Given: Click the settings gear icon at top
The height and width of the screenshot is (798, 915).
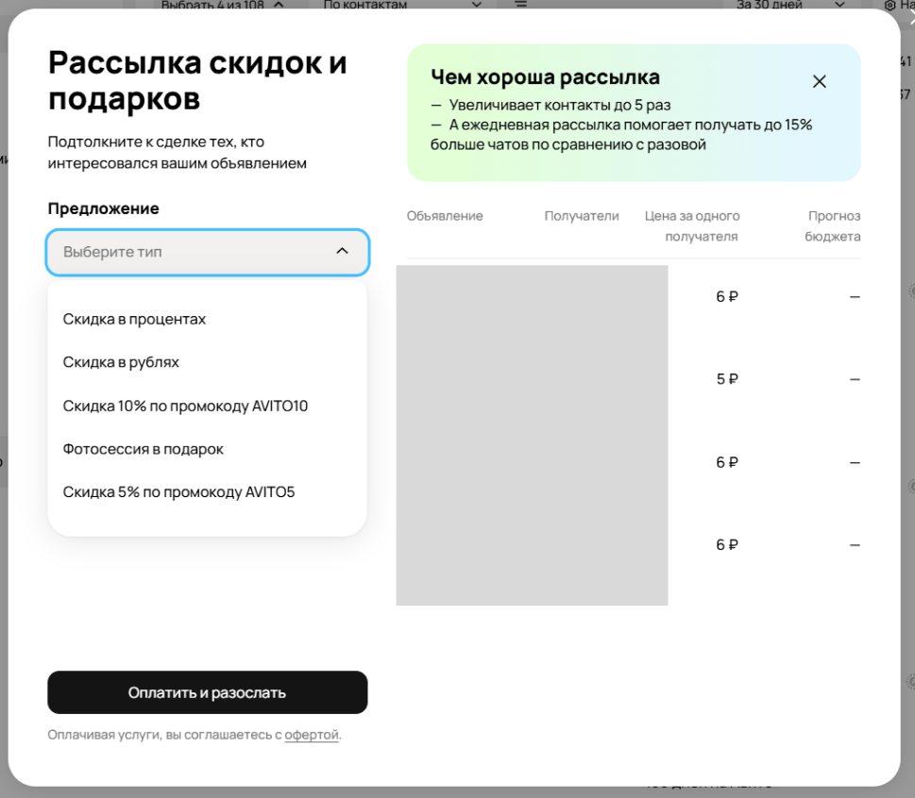Looking at the screenshot, I should click(890, 6).
